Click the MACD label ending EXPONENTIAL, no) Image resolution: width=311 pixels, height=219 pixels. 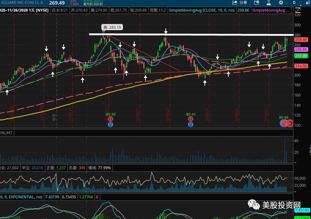point(21,197)
